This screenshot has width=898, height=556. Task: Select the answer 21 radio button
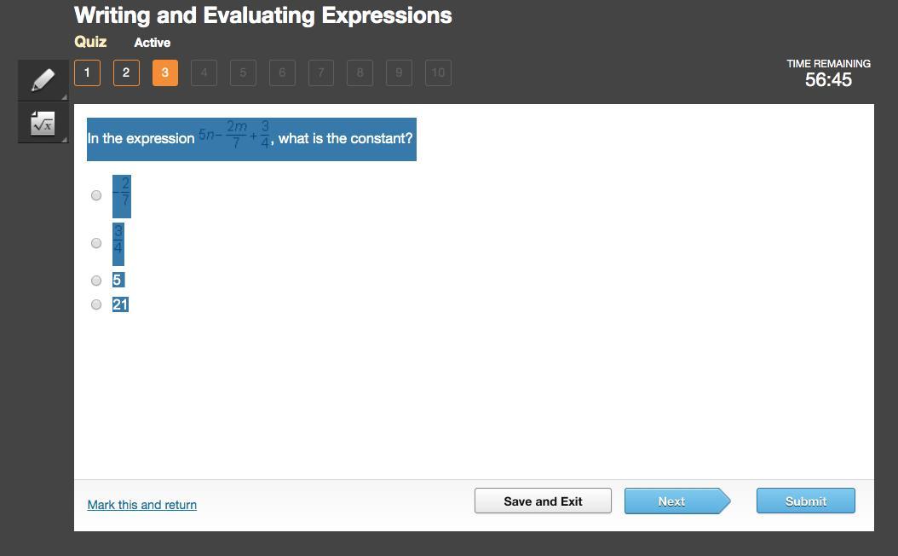tap(96, 304)
